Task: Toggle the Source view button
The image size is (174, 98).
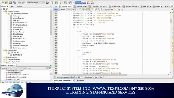Action: coord(56,10)
